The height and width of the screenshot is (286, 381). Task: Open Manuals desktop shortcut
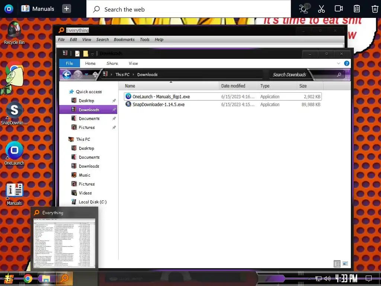[x=14, y=194]
